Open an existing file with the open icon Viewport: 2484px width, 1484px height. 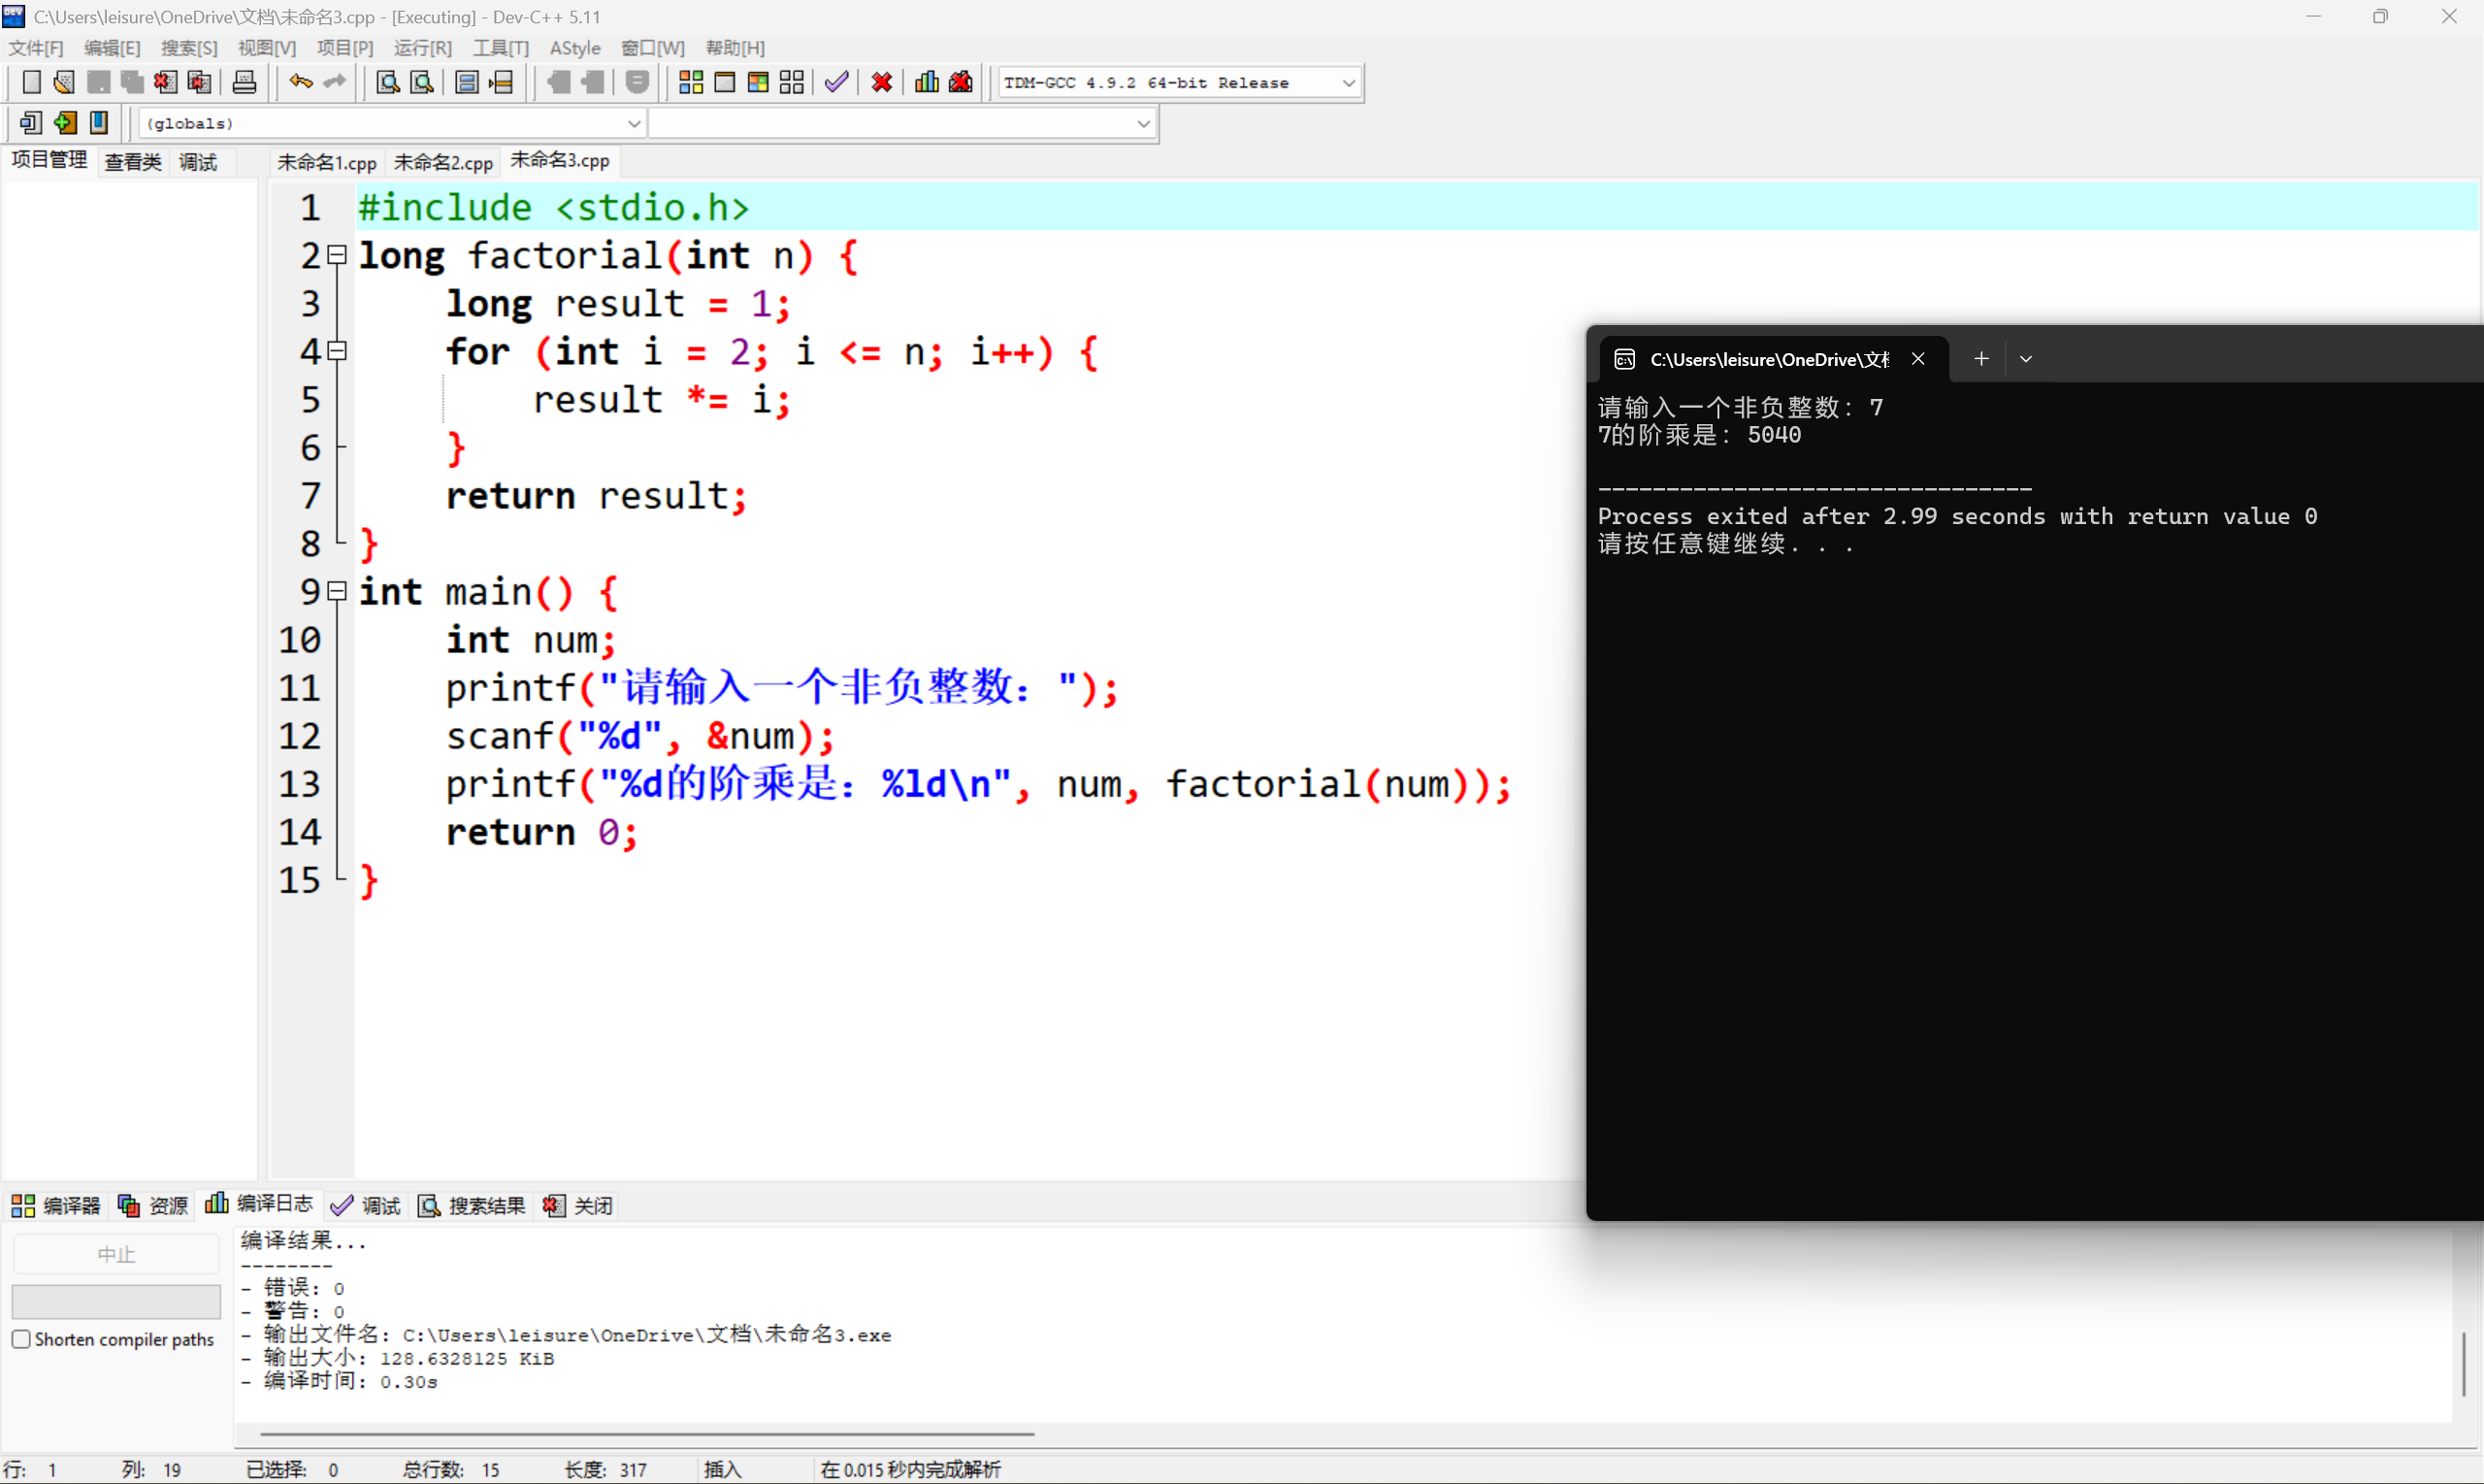[x=63, y=82]
